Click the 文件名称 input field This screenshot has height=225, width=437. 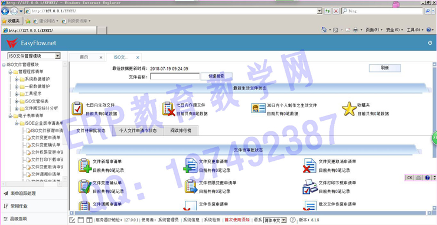pyautogui.click(x=175, y=76)
